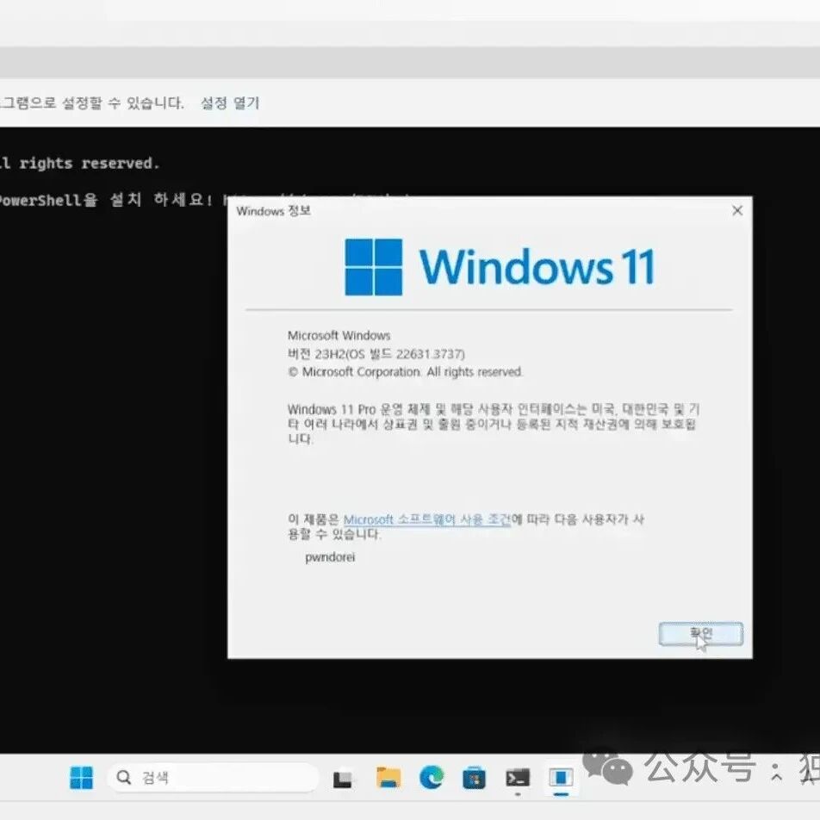This screenshot has height=820, width=820.
Task: Click the active winver app taskbar icon
Action: pyautogui.click(x=561, y=778)
